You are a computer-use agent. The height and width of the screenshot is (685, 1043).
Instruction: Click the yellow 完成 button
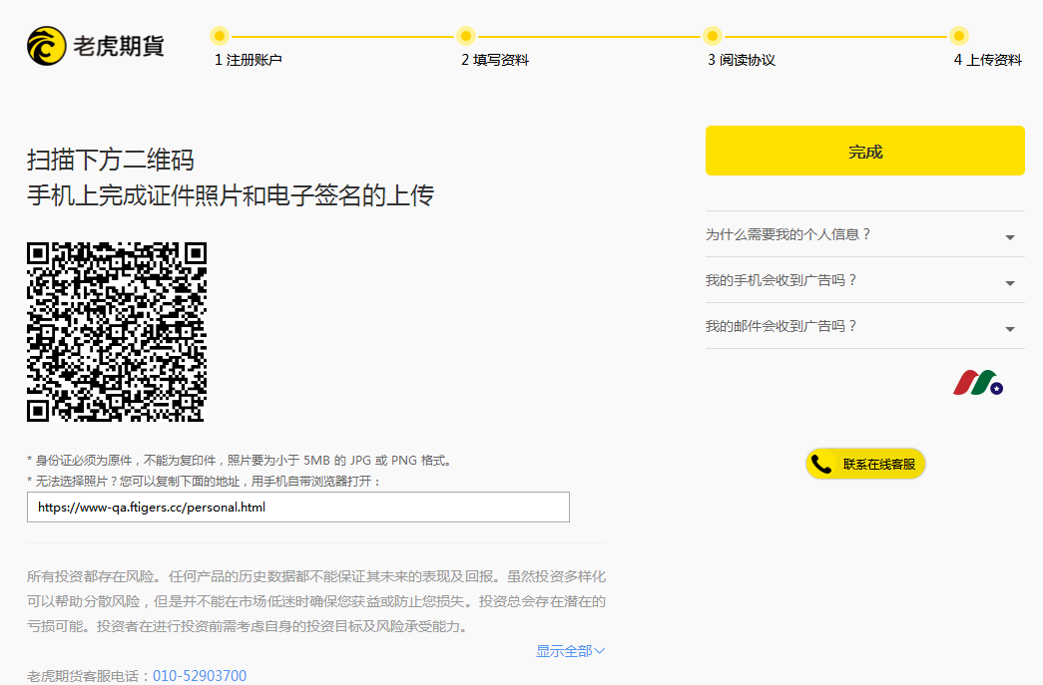click(864, 151)
